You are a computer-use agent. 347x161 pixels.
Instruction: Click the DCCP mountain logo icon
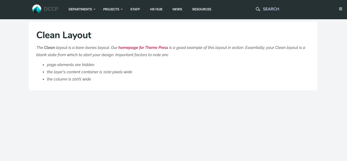[37, 9]
